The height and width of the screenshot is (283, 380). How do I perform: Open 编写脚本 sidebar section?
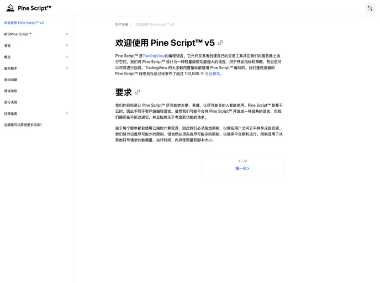point(10,69)
